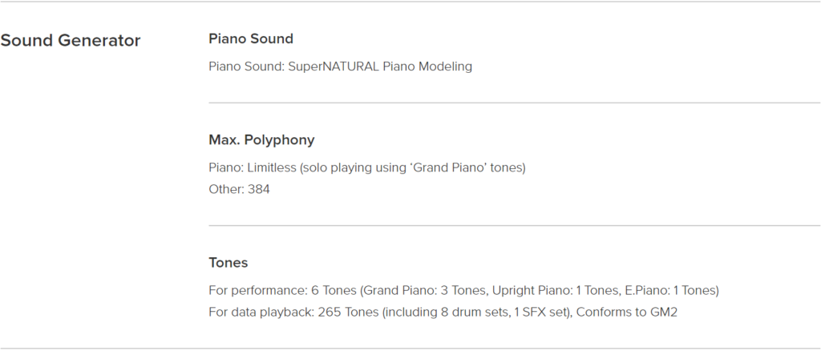Click the Piano Sound subheading
This screenshot has height=359, width=821.
click(x=251, y=38)
